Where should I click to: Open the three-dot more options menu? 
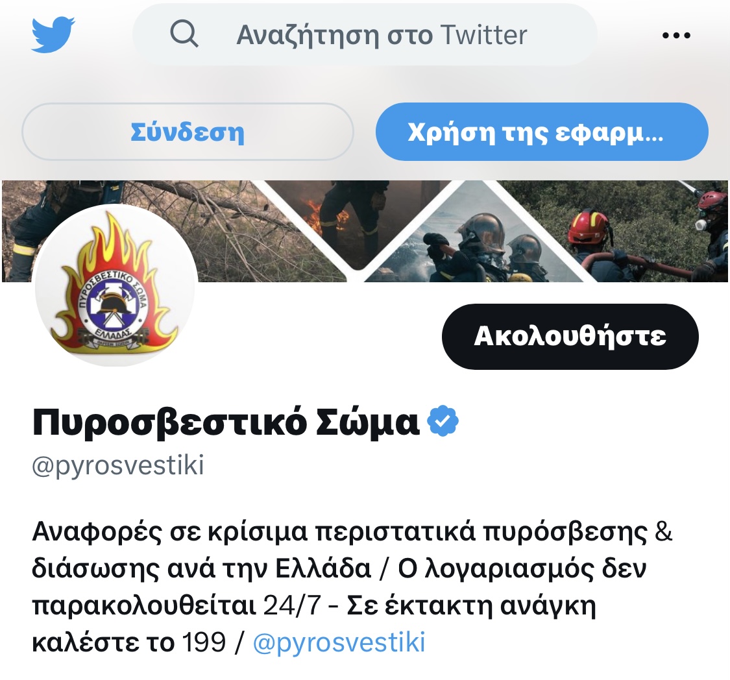point(676,35)
